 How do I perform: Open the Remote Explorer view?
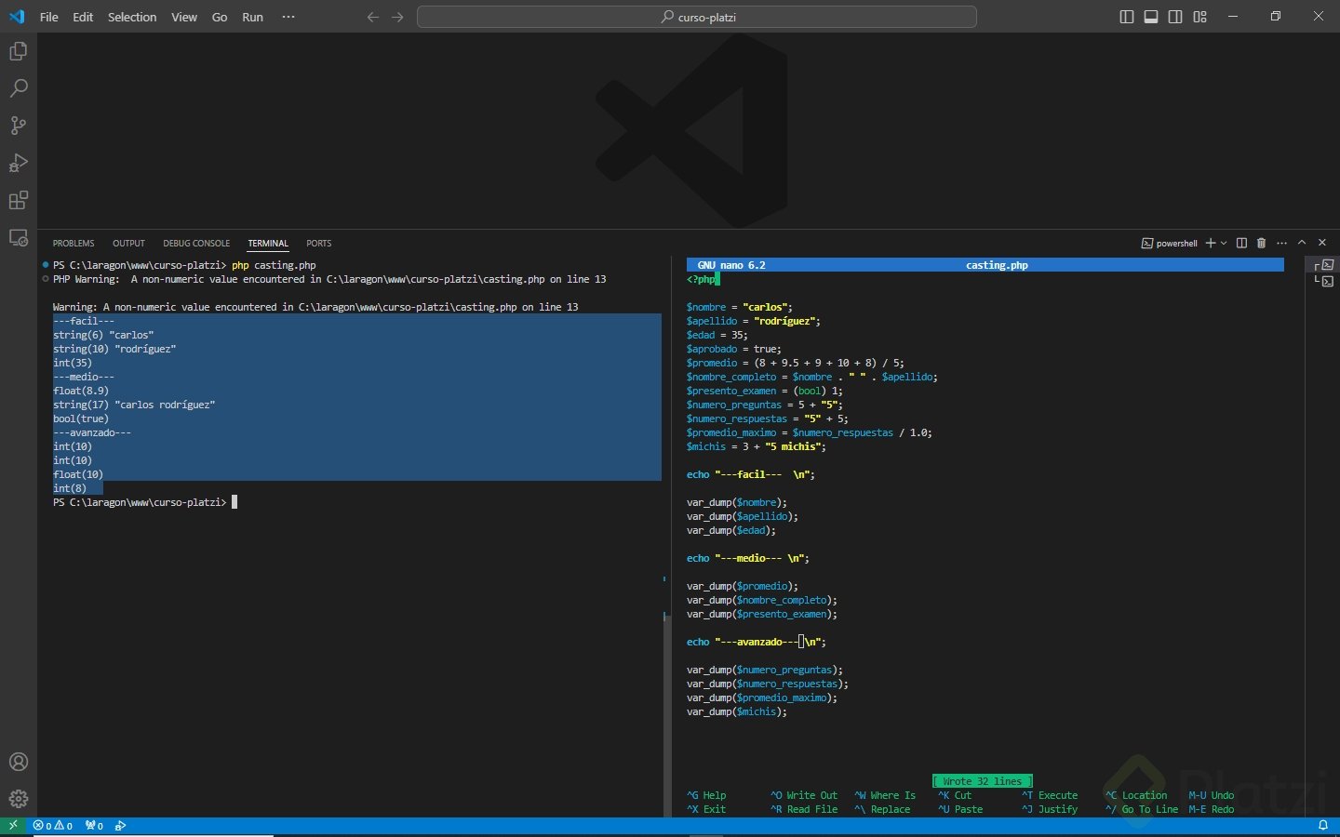(x=18, y=238)
